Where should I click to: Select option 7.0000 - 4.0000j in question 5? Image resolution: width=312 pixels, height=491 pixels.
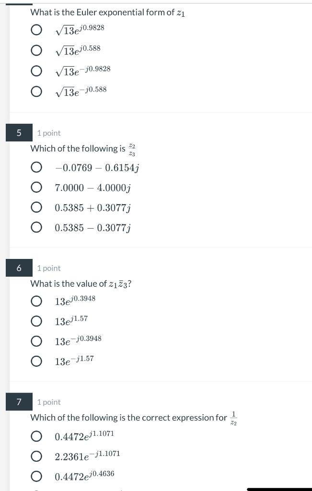pyautogui.click(x=36, y=187)
